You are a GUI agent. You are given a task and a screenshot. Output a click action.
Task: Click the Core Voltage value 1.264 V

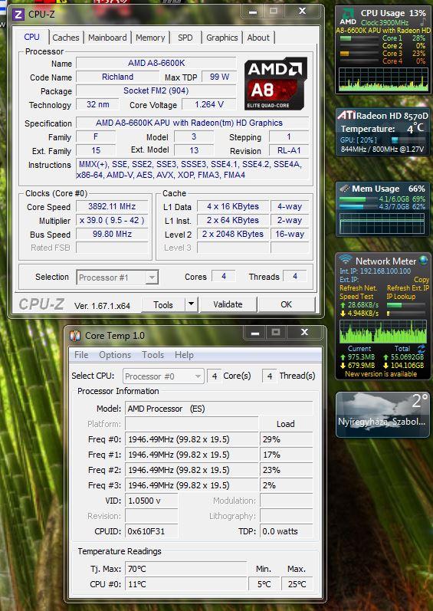point(209,104)
